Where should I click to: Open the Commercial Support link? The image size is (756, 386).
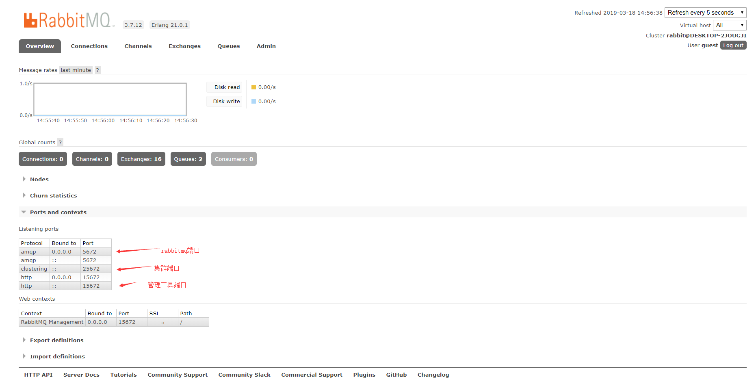pos(312,375)
